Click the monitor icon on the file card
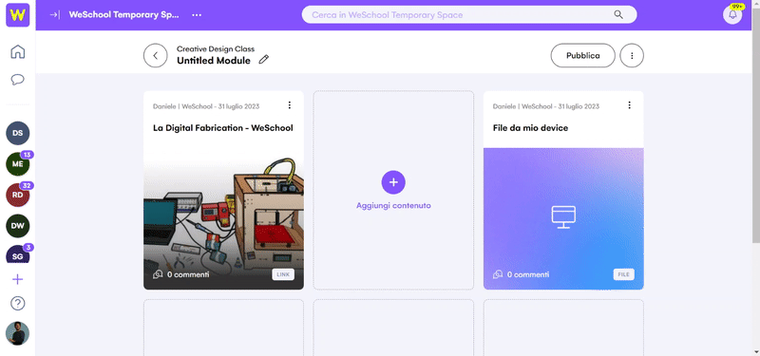This screenshot has height=356, width=760. coord(563,217)
